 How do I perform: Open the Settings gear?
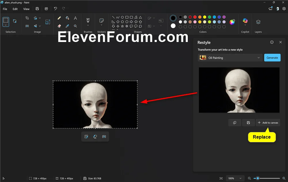tap(284, 9)
